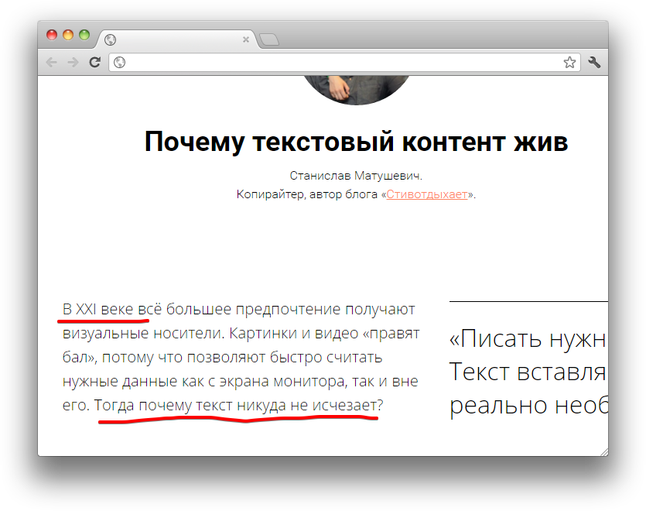Open a new tab with the tab stub
This screenshot has width=646, height=511.
coord(268,38)
